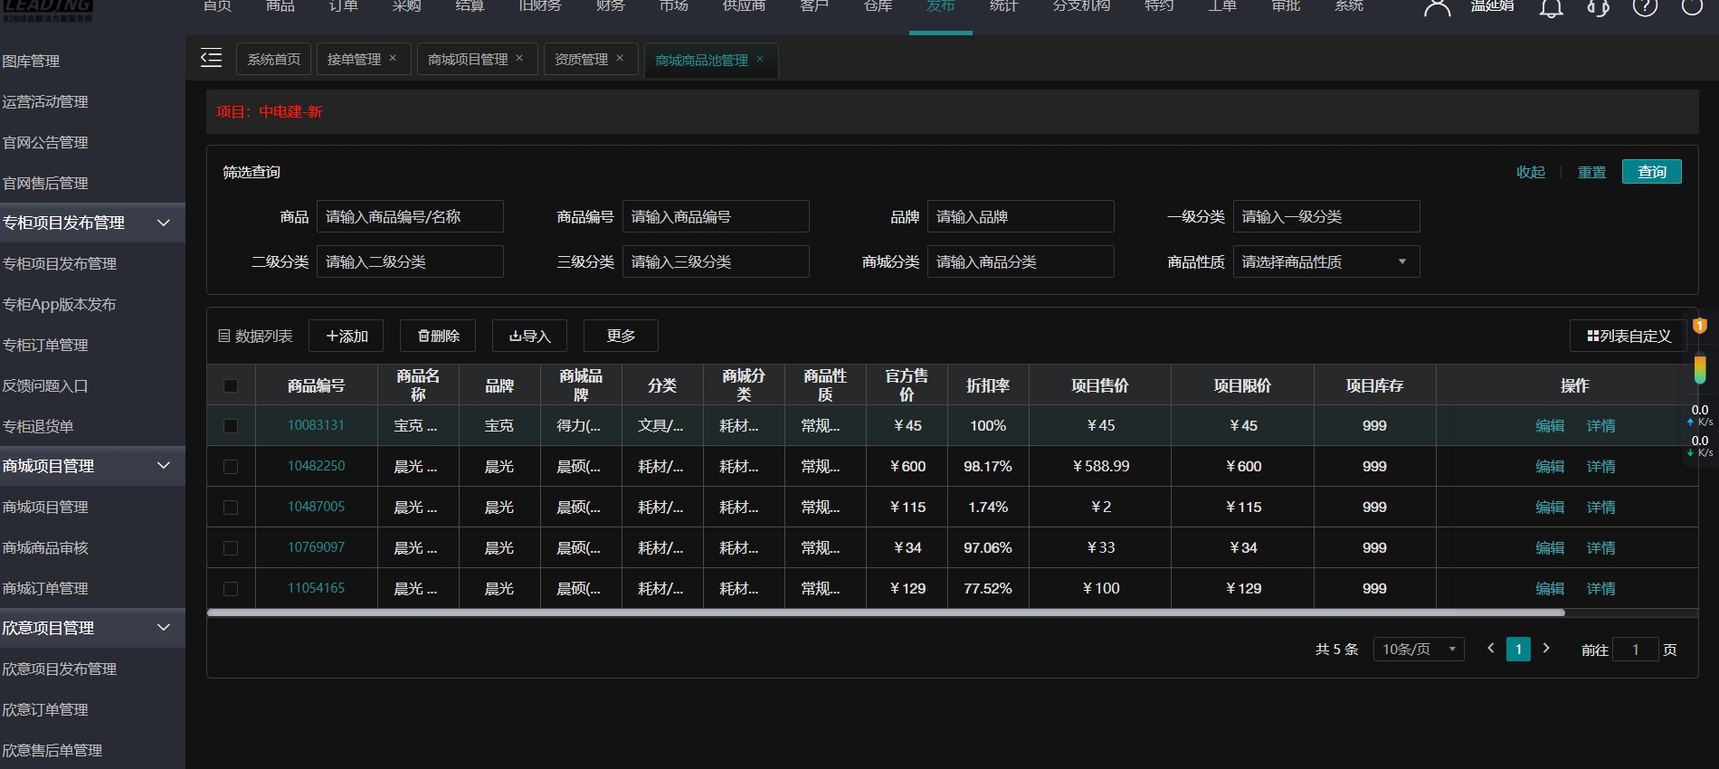This screenshot has height=769, width=1719.
Task: Open the 供应商 top menu
Action: pos(745,7)
